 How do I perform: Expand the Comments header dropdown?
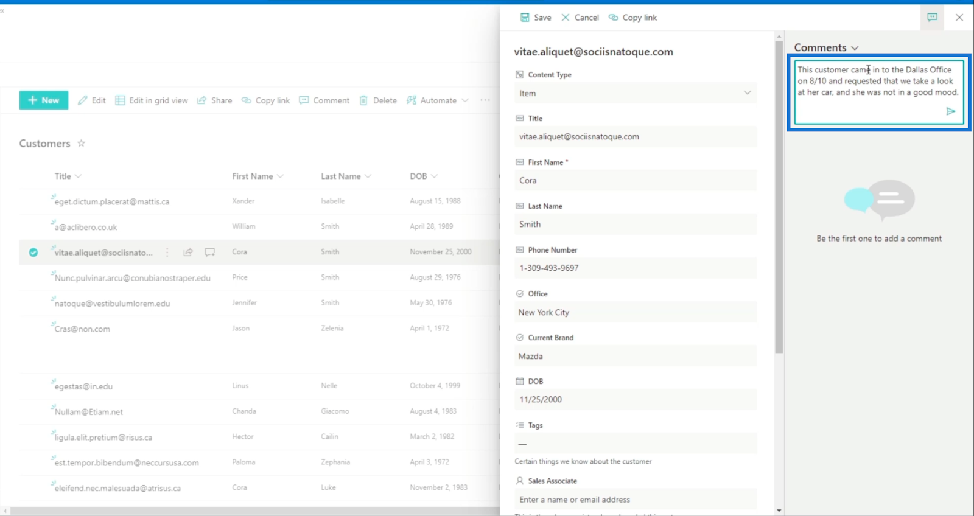[855, 47]
